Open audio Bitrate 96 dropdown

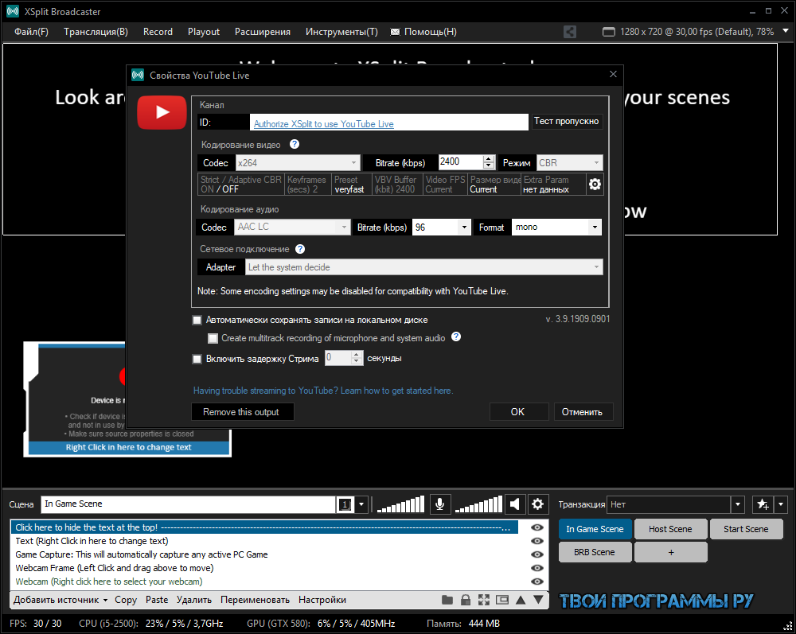coord(442,228)
